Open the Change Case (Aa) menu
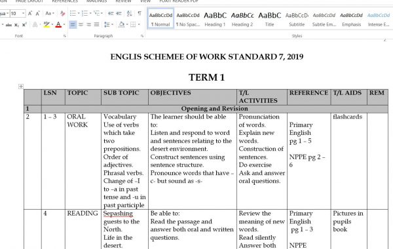The height and width of the screenshot is (249, 393). click(50, 13)
